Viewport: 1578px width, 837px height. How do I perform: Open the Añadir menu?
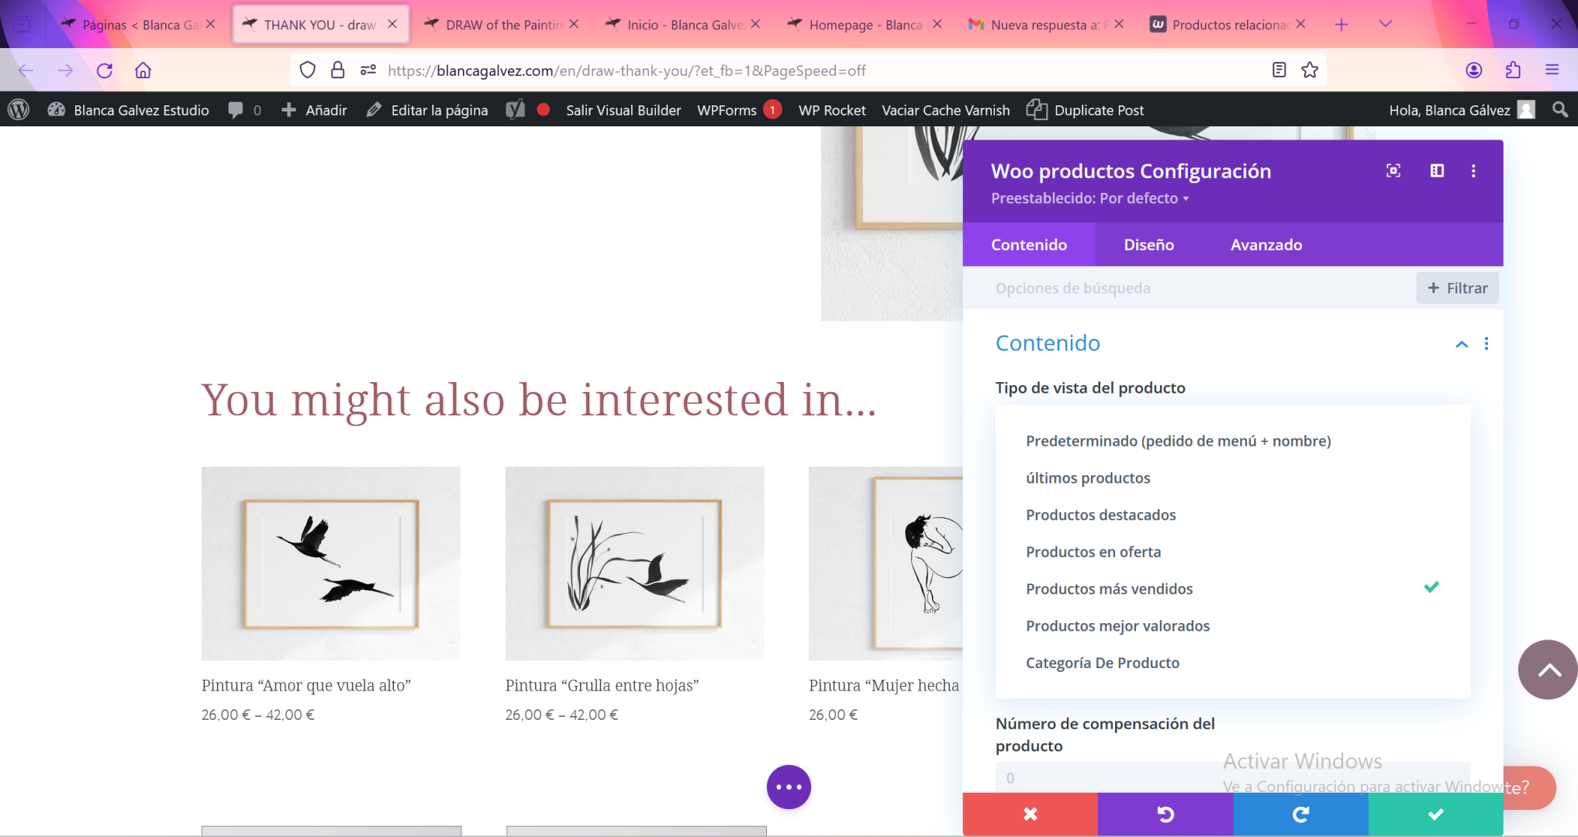pos(314,110)
